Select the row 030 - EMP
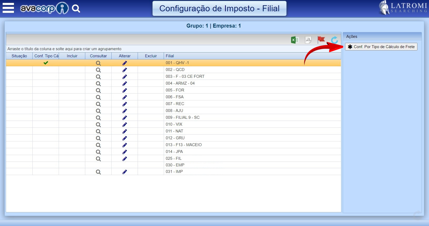The width and height of the screenshot is (429, 226). (175, 165)
